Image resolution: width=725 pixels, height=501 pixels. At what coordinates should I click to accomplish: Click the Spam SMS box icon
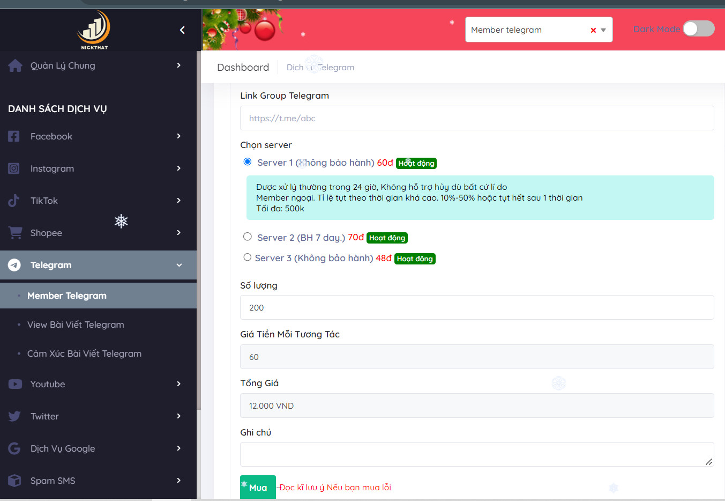click(14, 481)
